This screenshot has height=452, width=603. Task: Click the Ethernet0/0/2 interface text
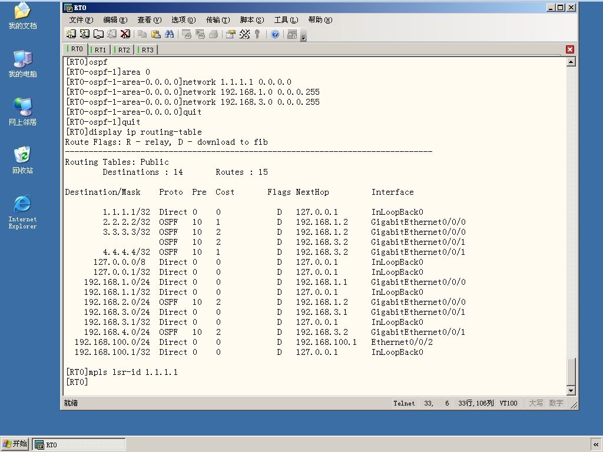(x=402, y=342)
